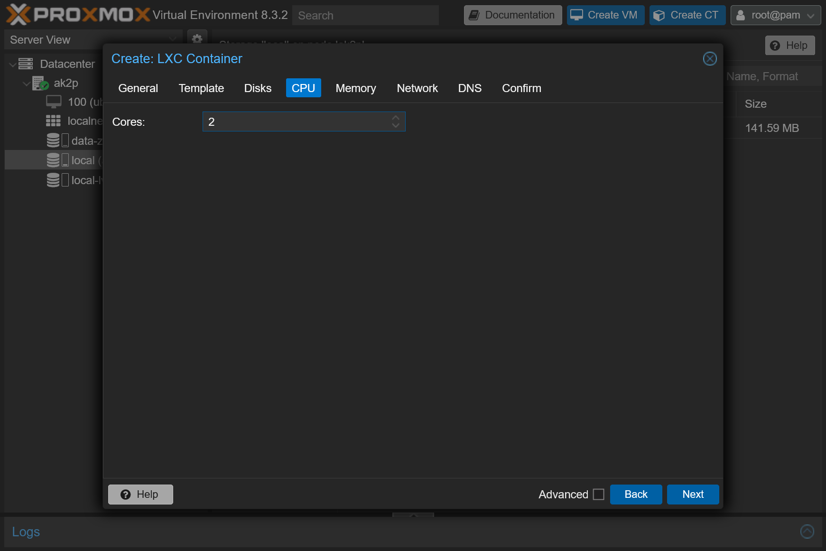Select the ak2p node icon

click(x=40, y=83)
